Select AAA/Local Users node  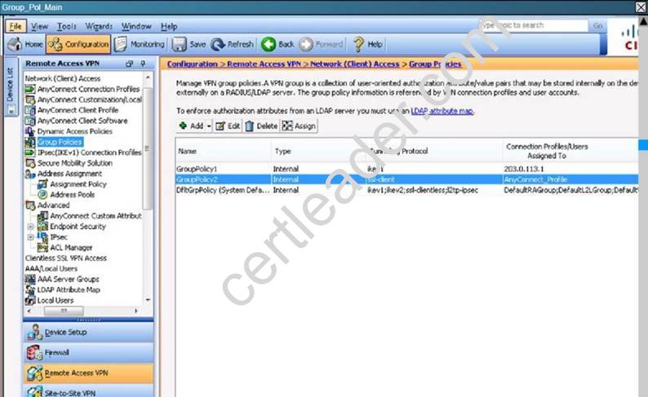51,269
